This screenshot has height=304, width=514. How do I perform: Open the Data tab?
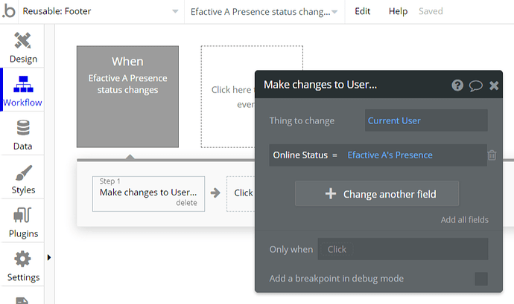coord(23,135)
